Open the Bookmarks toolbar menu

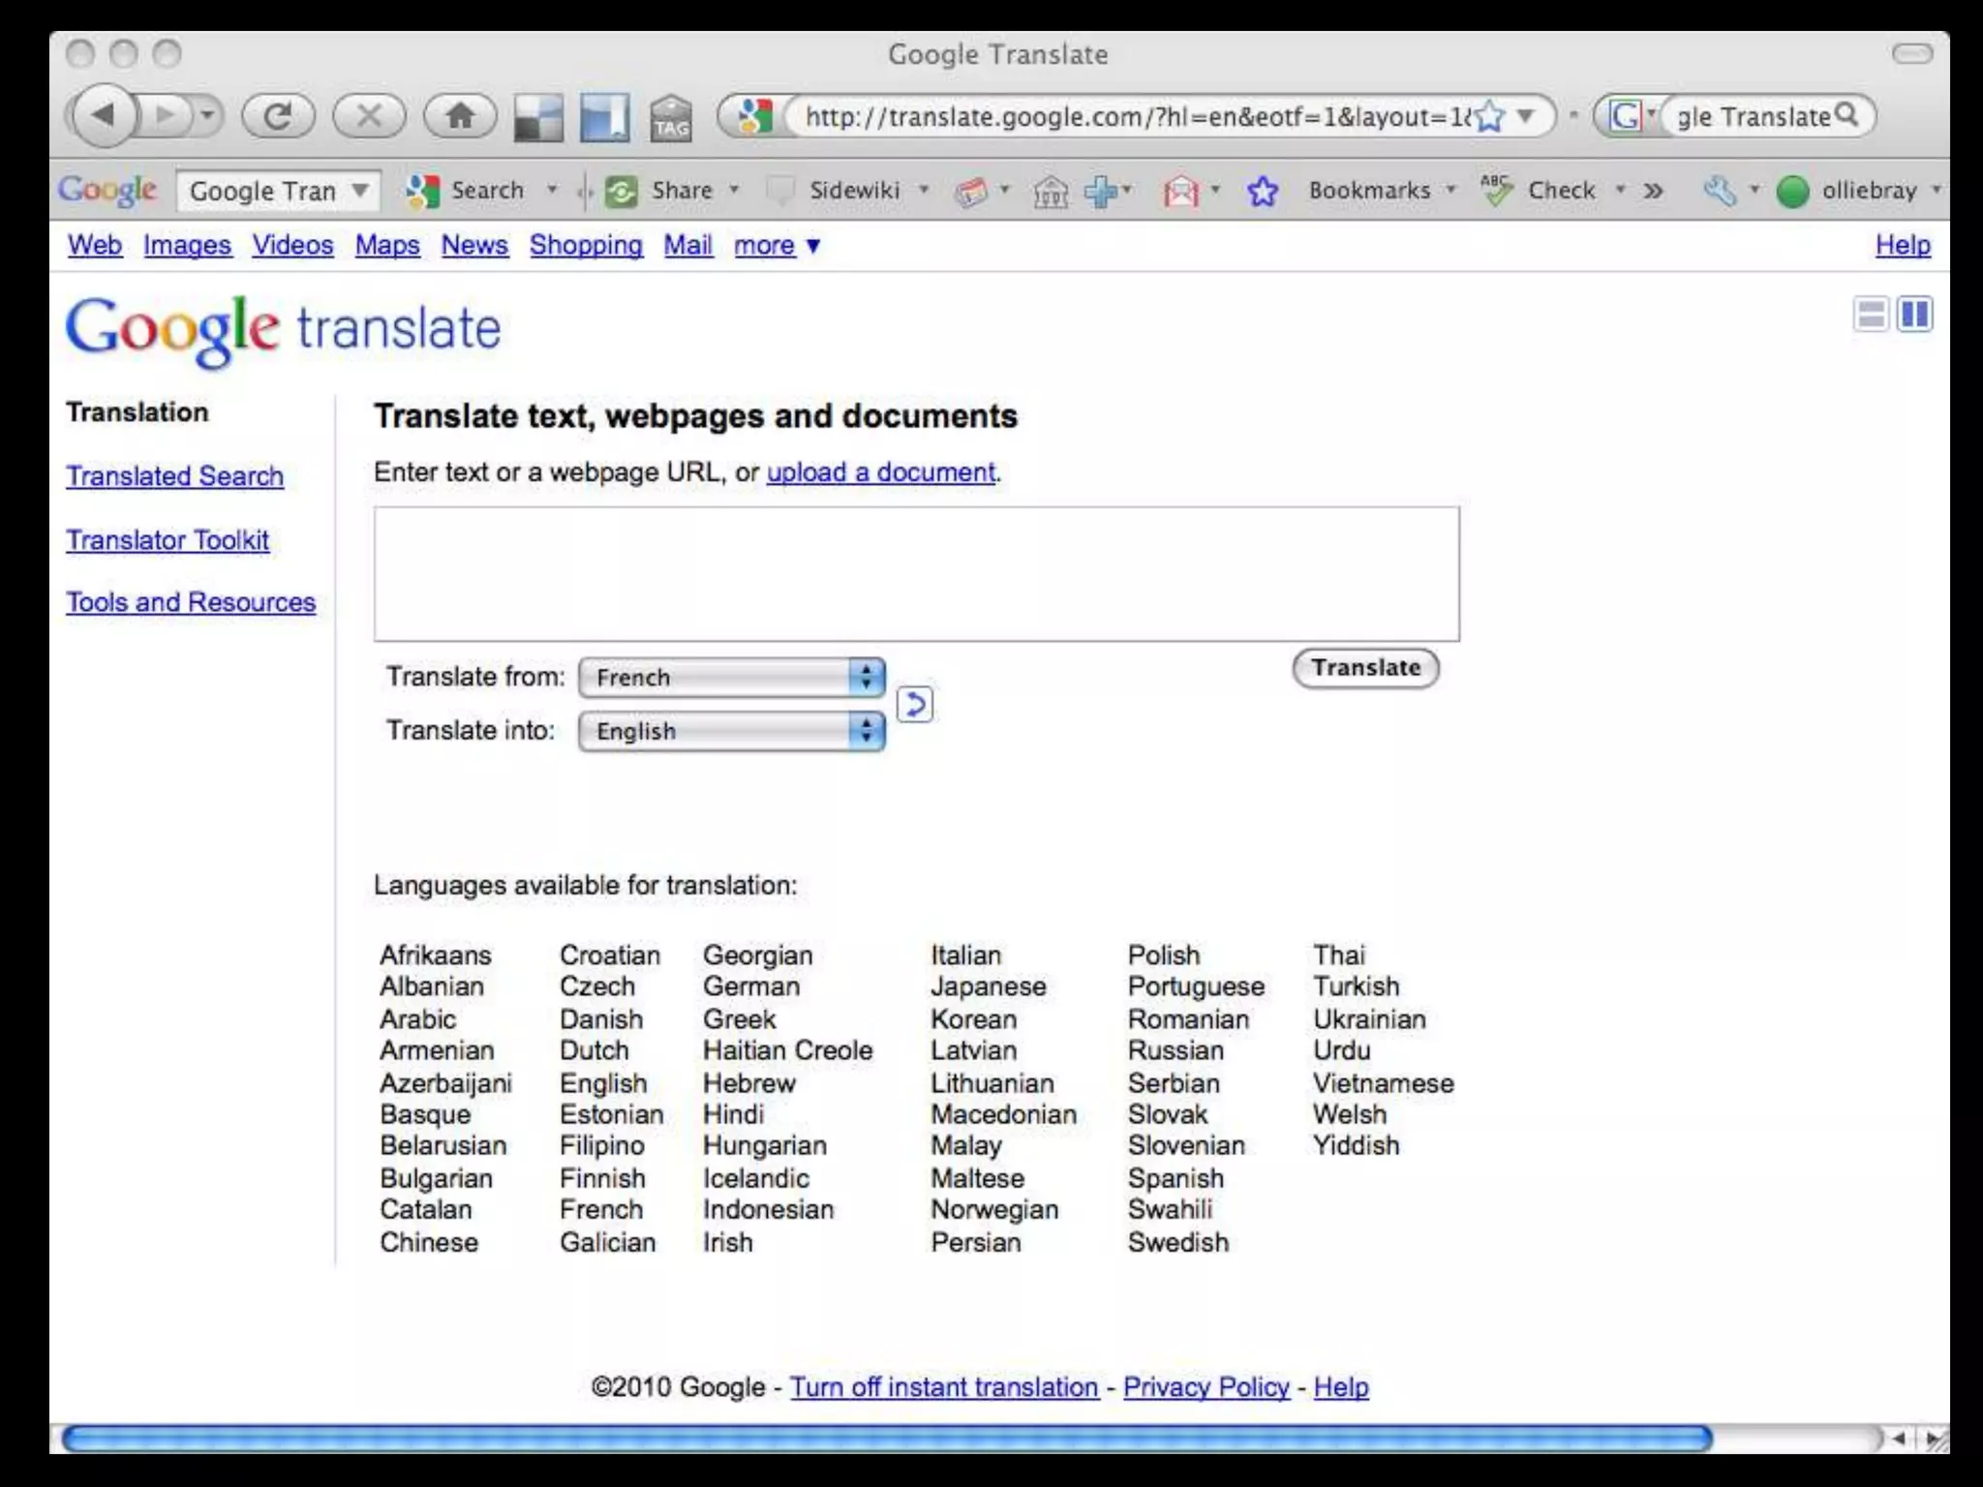point(1369,191)
